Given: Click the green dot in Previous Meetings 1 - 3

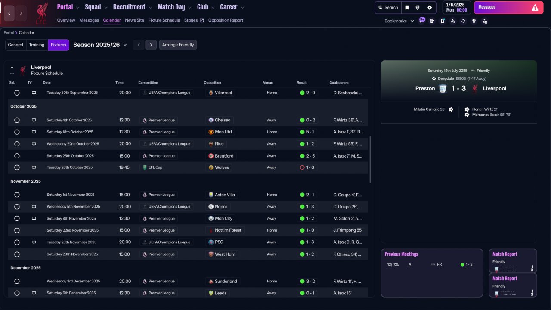Looking at the screenshot, I should point(462,265).
